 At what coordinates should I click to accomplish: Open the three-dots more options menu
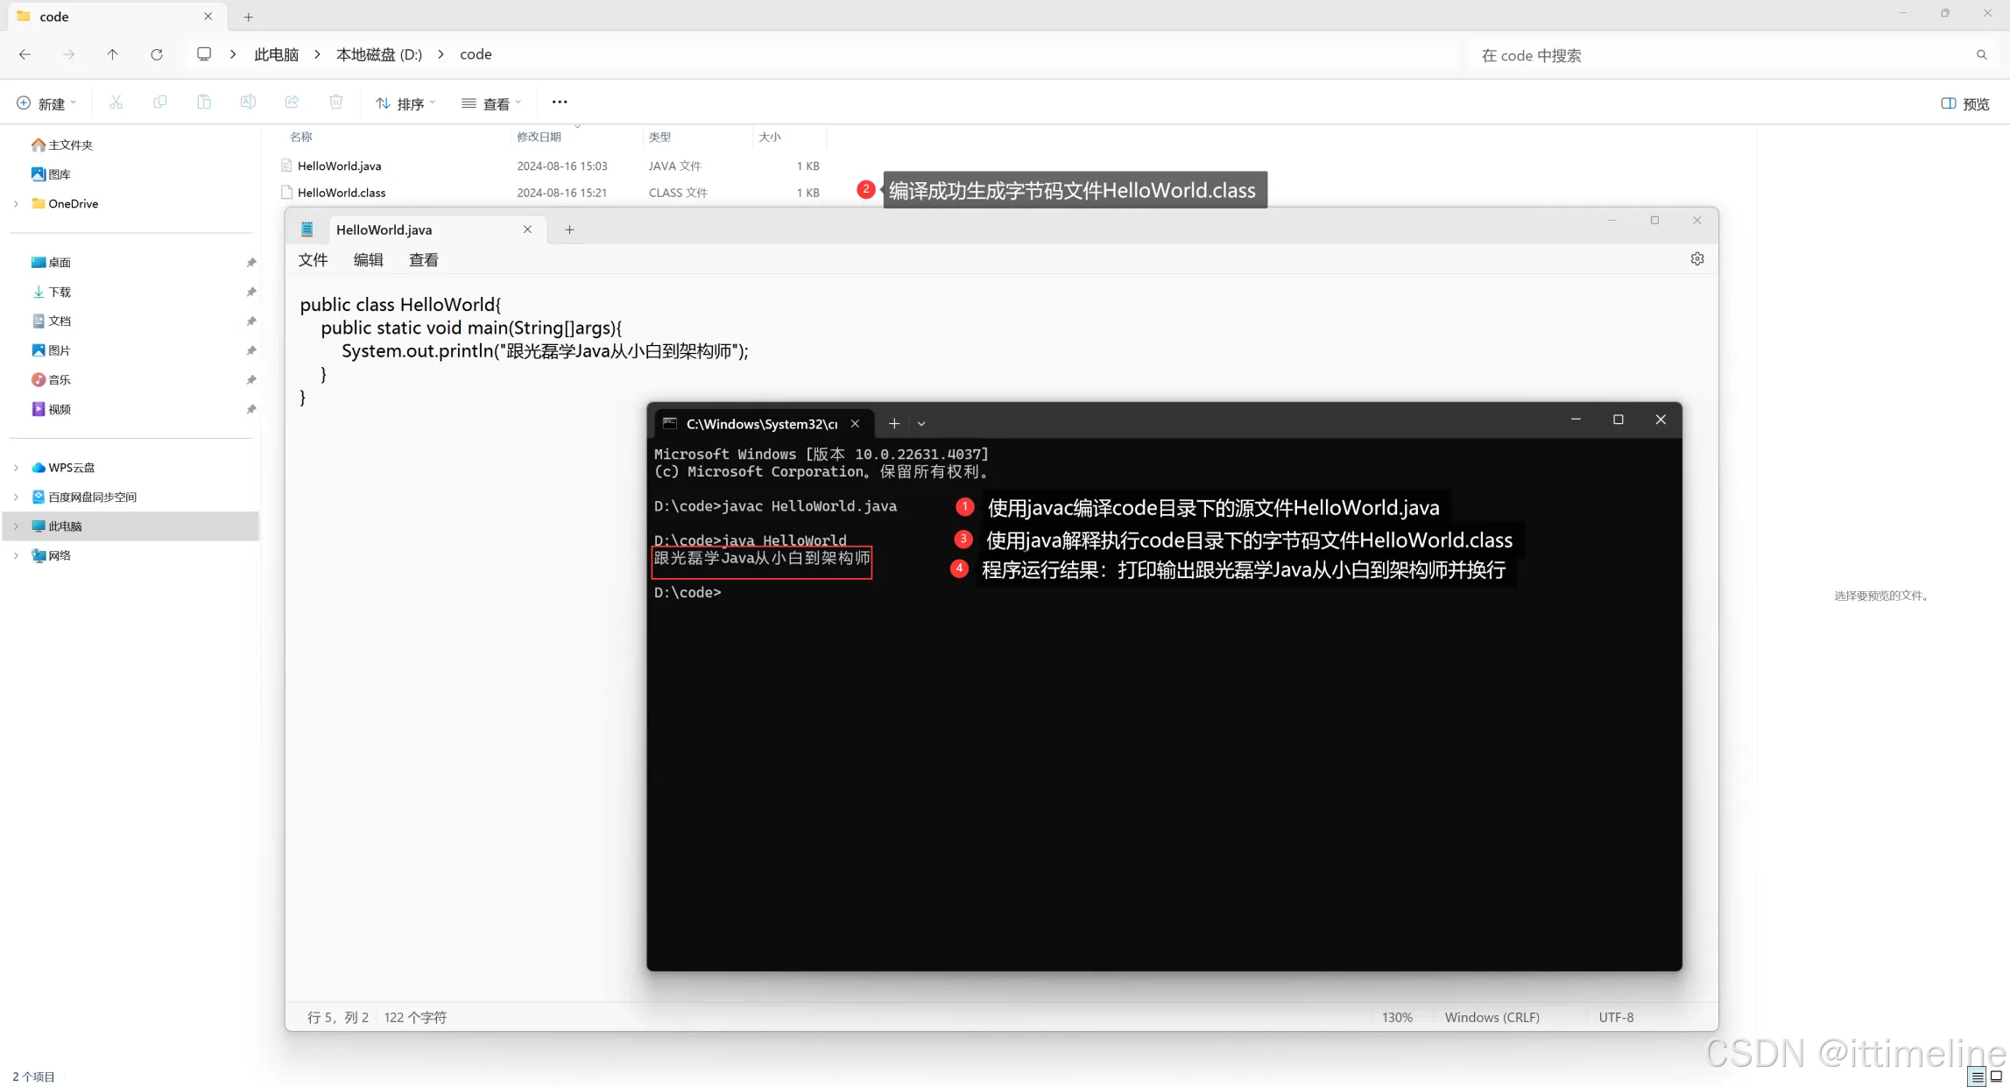[x=560, y=102]
